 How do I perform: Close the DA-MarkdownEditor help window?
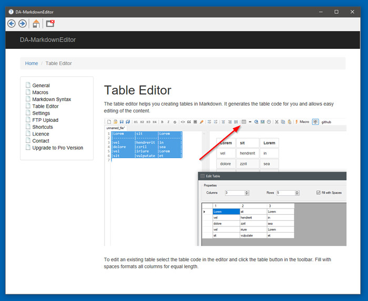pos(352,12)
